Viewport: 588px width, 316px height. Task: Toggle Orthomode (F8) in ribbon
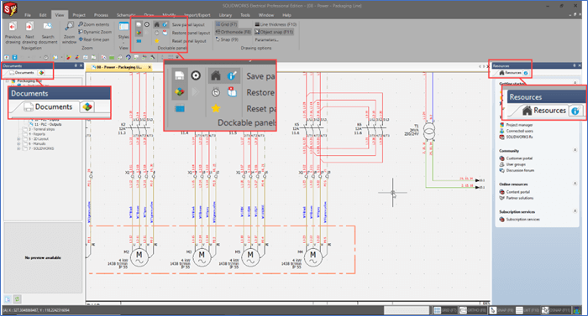[x=233, y=32]
